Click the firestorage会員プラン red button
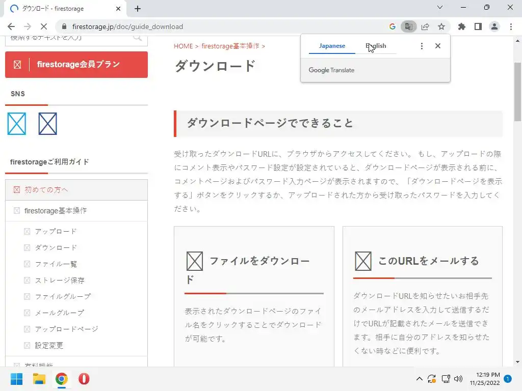 (76, 65)
